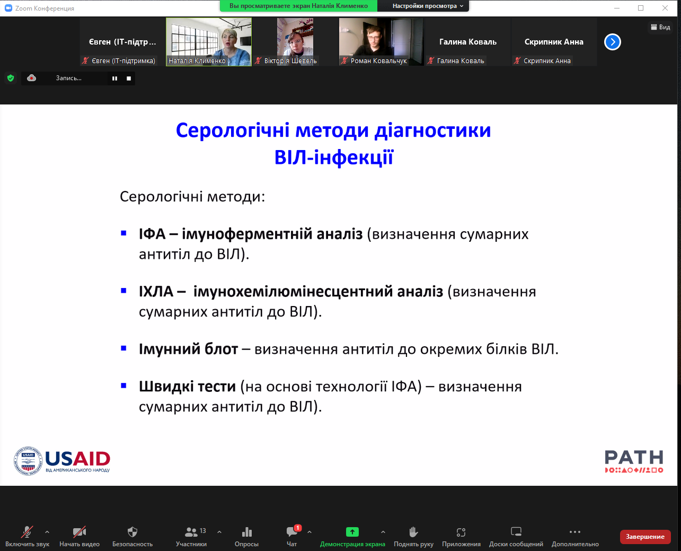Open the Polls icon
This screenshot has height=551, width=681.
tap(246, 532)
